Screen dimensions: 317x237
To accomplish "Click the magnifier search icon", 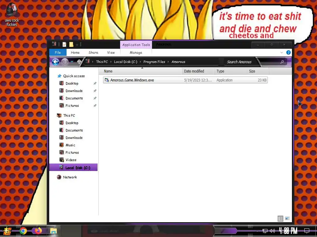I will click(x=282, y=62).
